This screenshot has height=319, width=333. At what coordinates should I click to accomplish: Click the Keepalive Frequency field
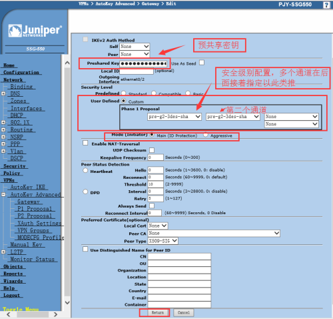tap(156, 157)
